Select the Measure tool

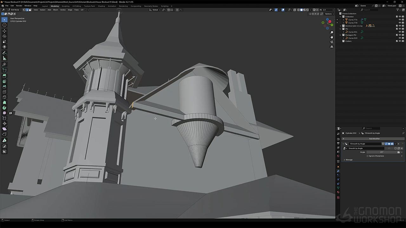[4, 58]
